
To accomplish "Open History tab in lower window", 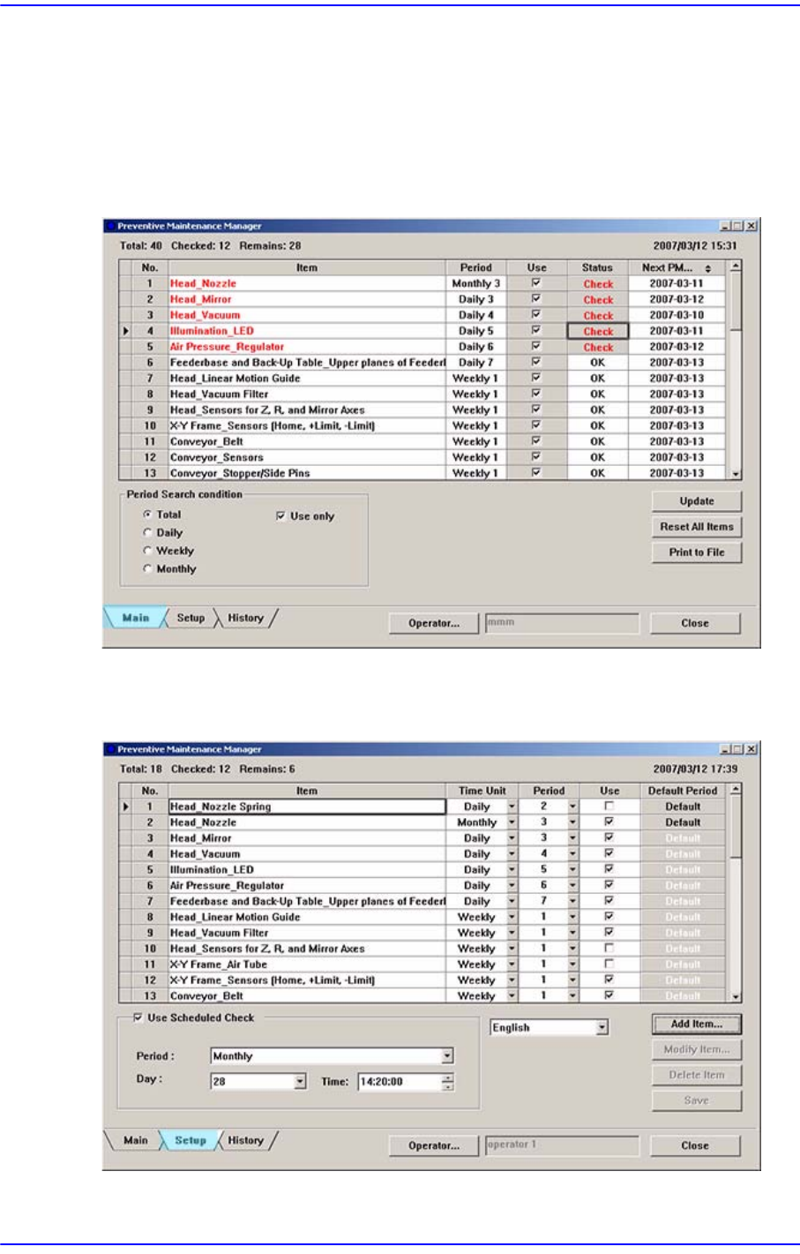I will [246, 1140].
